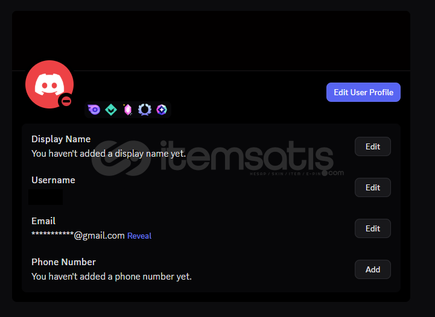This screenshot has width=435, height=317.
Task: Click the masked gmail.com email text
Action: [78, 236]
